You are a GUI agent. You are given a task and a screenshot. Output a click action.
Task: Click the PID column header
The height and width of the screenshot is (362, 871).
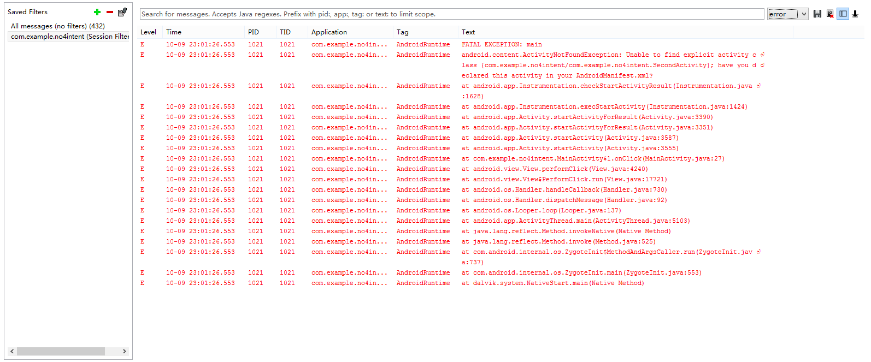254,32
